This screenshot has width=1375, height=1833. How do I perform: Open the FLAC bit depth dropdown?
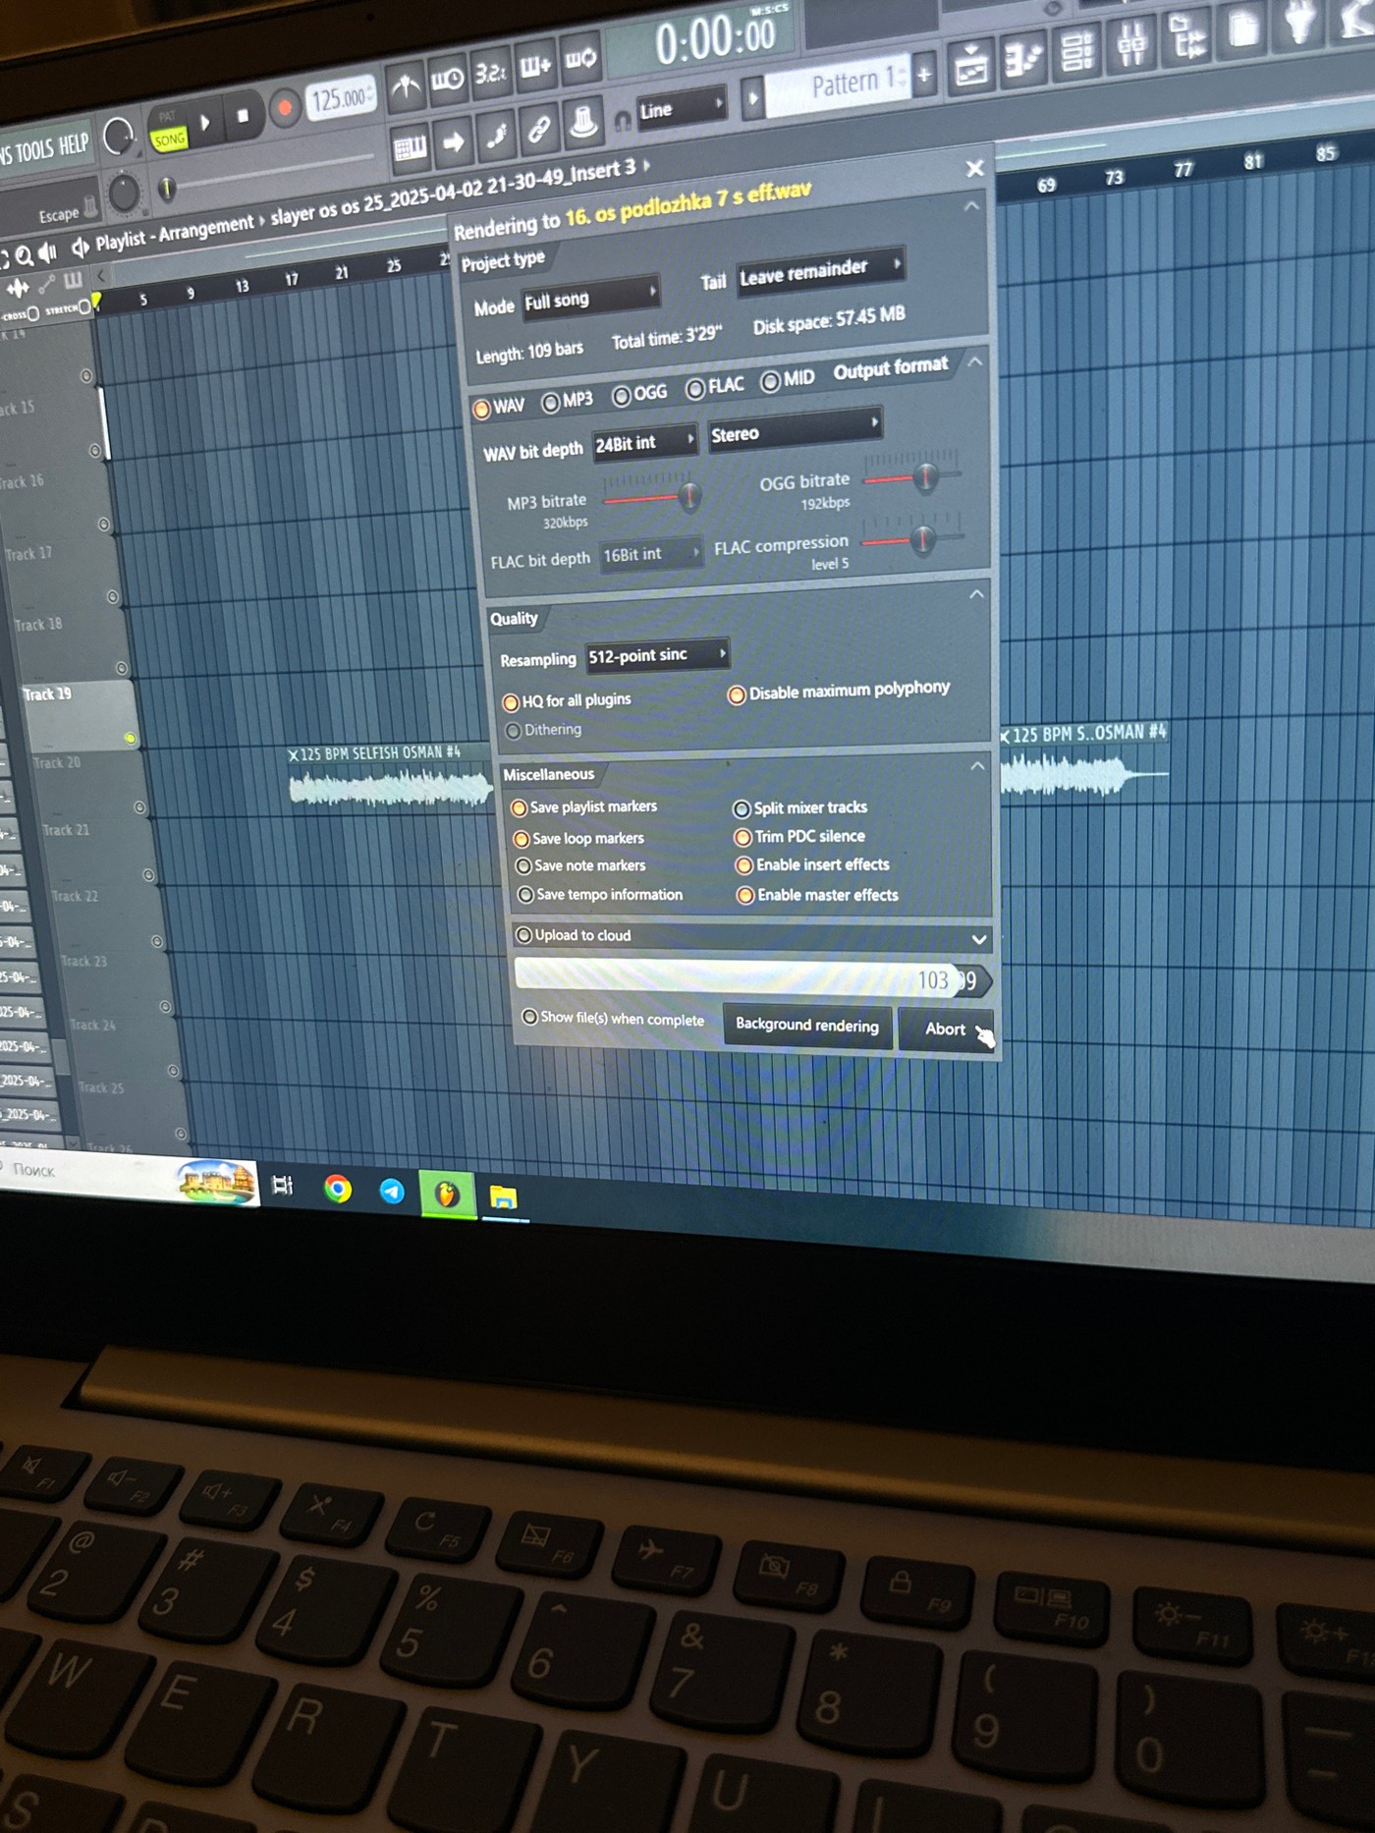651,555
